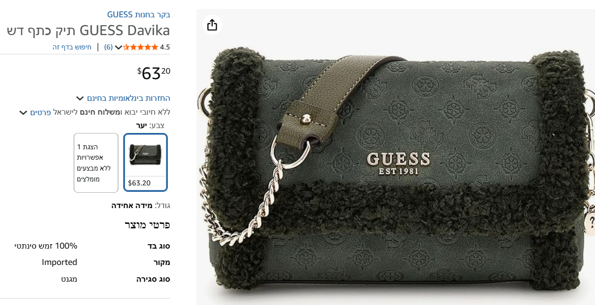Click the פרטים shipping details link
The width and height of the screenshot is (595, 305).
point(41,112)
